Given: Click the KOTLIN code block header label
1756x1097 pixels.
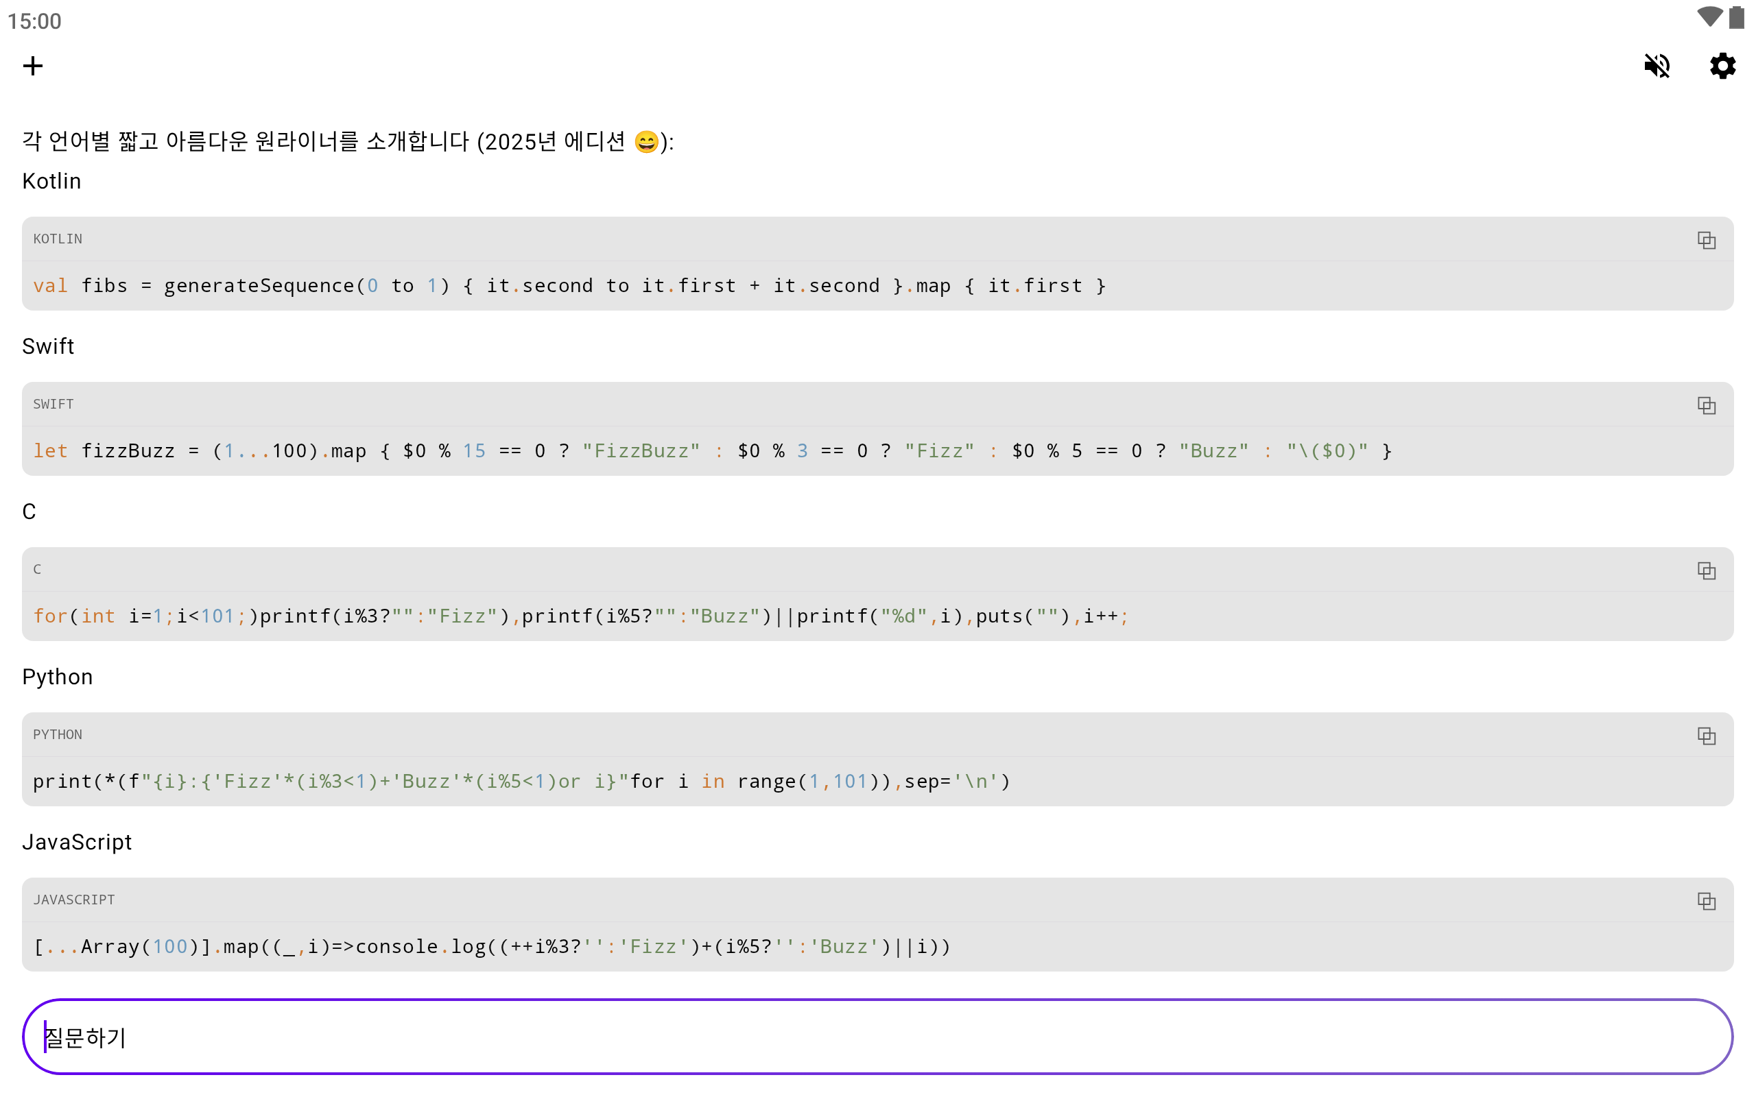Looking at the screenshot, I should (x=58, y=239).
